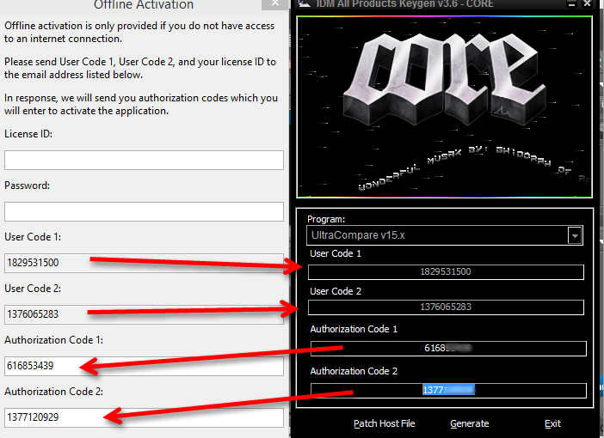The height and width of the screenshot is (438, 604).
Task: Click the keygen User Code 2 field
Action: (446, 307)
